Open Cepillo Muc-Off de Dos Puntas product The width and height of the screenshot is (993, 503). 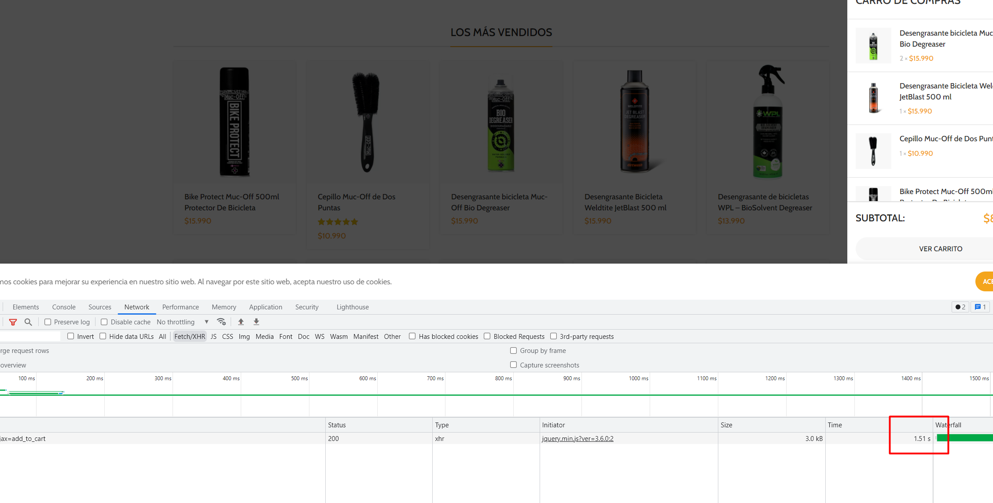(357, 202)
